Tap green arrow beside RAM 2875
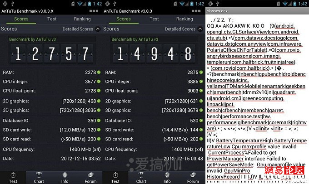 click(x=201, y=73)
